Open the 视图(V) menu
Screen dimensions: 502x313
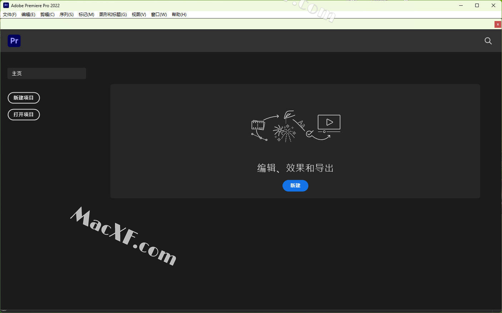point(139,15)
